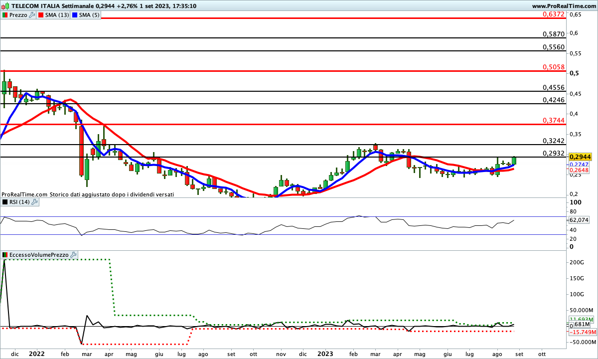Click the blue SMA (5) color swatch

75,15
